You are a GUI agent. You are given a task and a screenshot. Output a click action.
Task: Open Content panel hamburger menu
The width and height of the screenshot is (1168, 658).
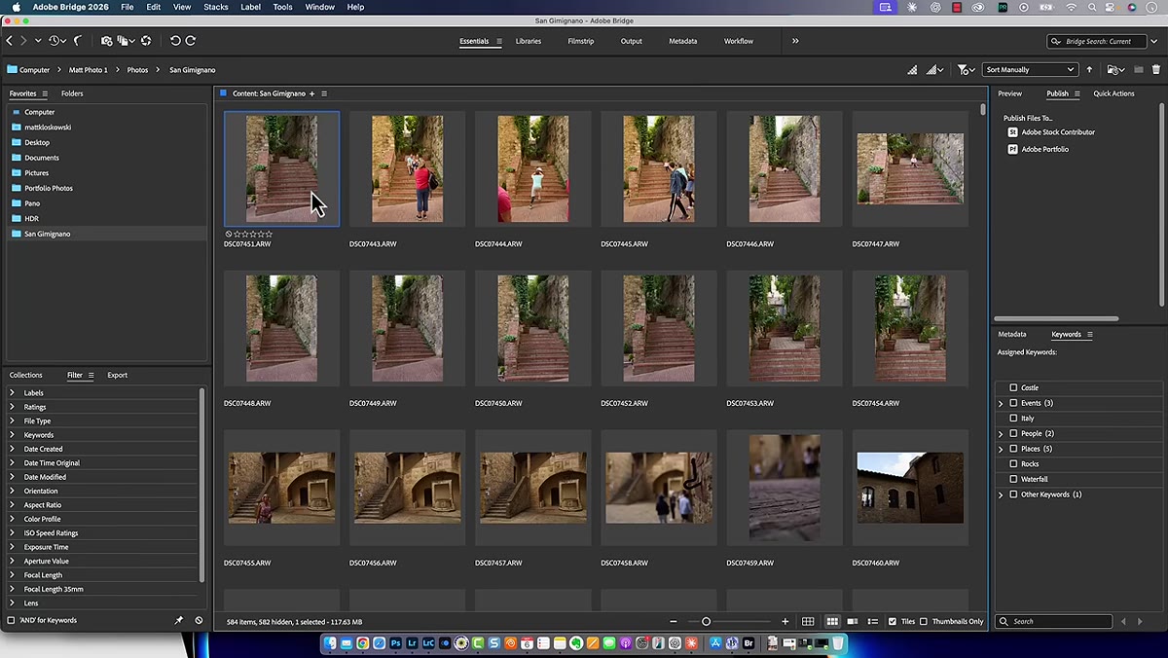pyautogui.click(x=324, y=93)
